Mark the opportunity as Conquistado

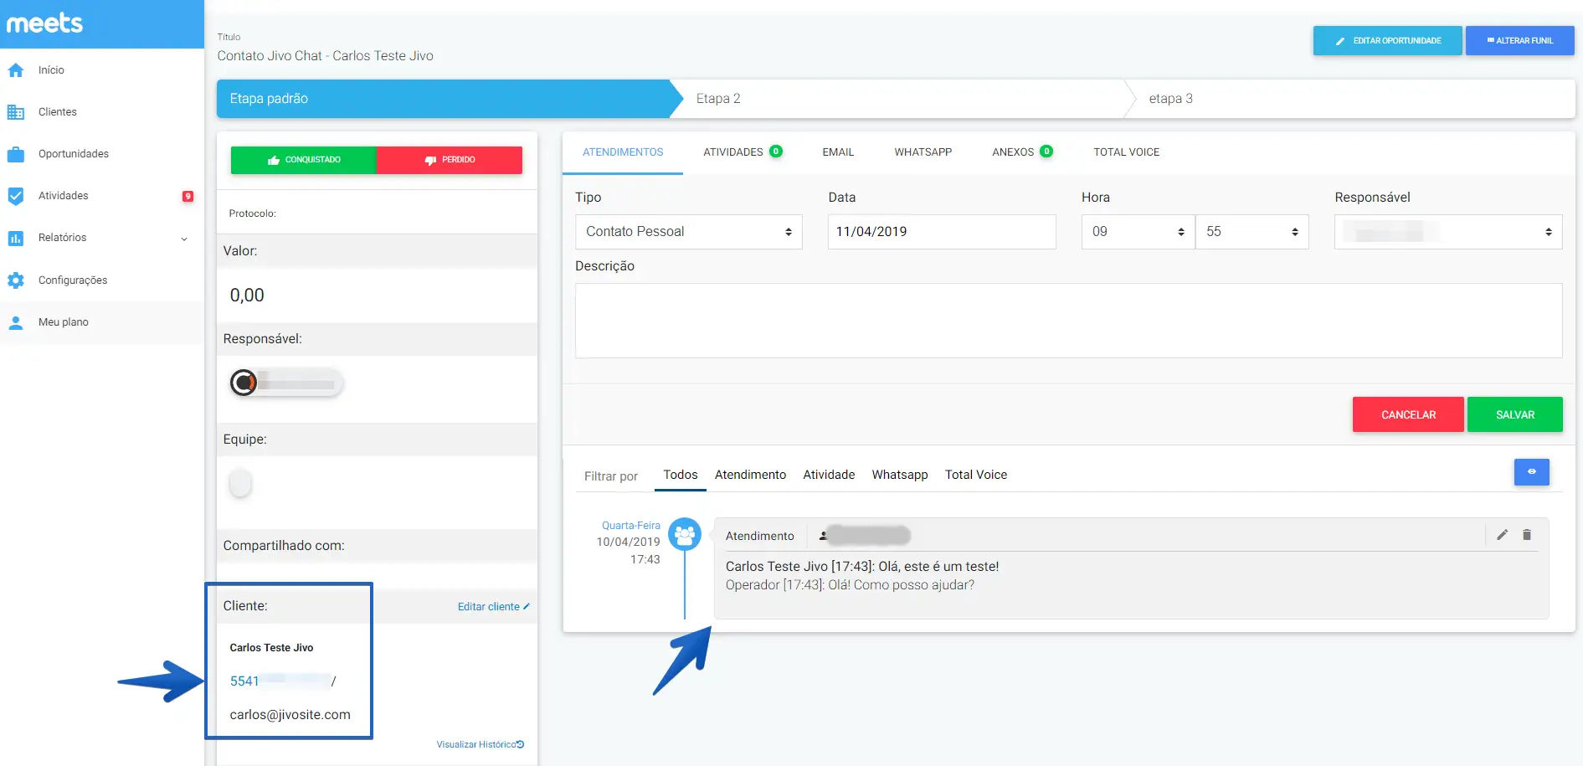pyautogui.click(x=304, y=160)
